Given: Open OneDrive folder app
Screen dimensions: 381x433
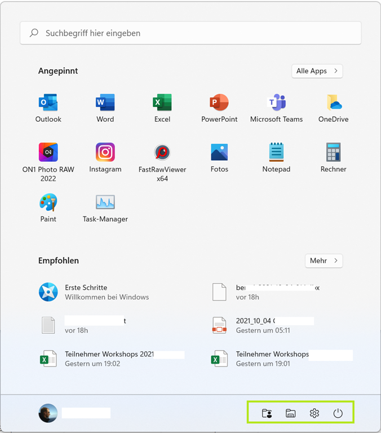Looking at the screenshot, I should pos(334,104).
